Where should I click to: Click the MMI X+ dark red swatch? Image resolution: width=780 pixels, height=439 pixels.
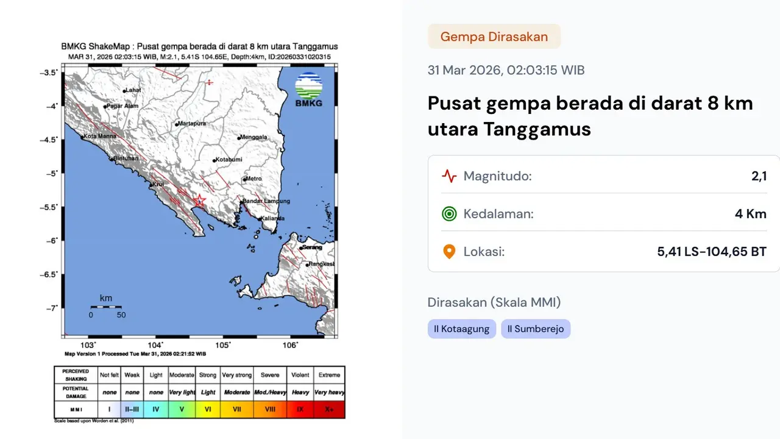tap(329, 409)
